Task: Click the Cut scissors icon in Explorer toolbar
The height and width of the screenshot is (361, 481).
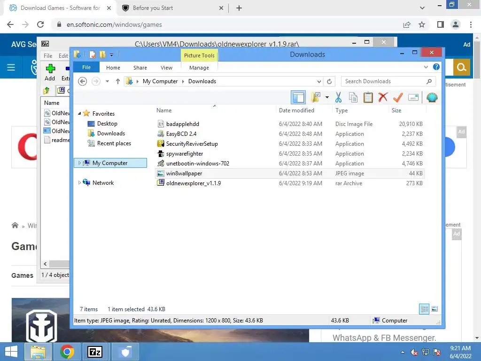Action: 338,98
